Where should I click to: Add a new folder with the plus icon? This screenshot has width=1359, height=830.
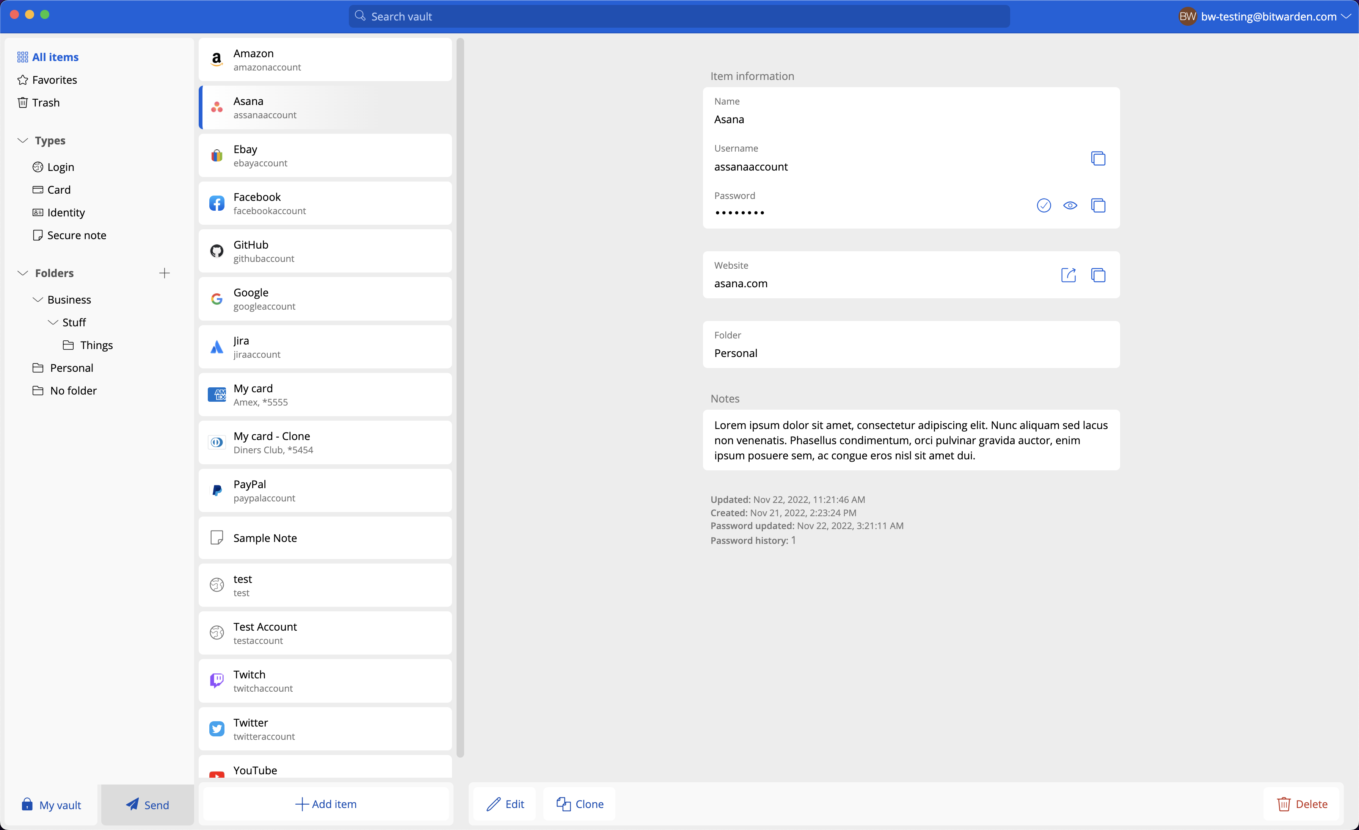[164, 273]
